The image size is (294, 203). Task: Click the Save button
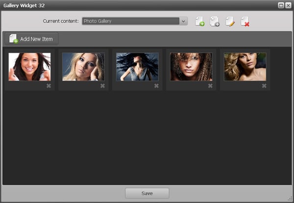tap(147, 193)
